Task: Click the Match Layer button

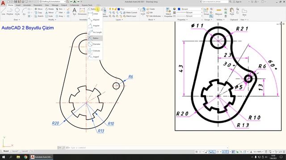Action: click(x=130, y=16)
